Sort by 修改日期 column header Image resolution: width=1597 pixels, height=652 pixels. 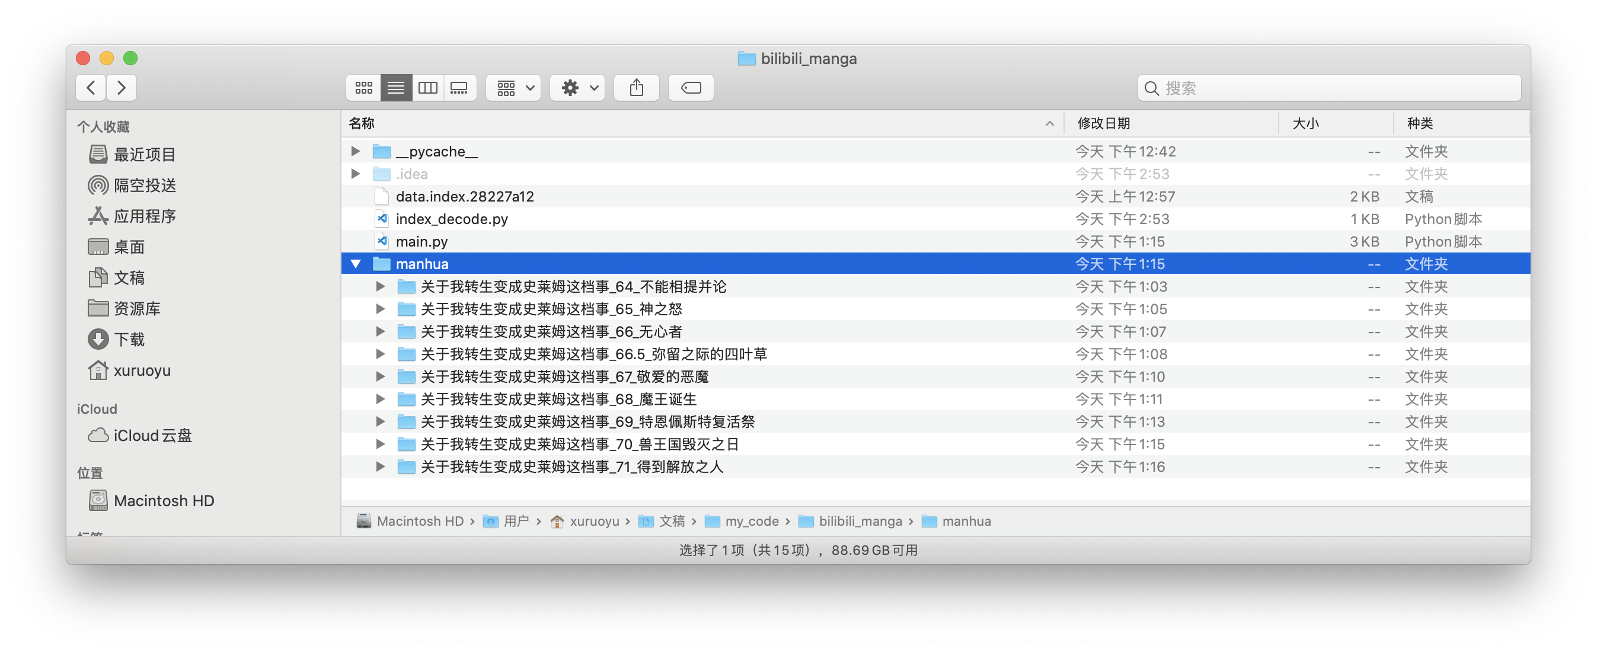[x=1104, y=123]
